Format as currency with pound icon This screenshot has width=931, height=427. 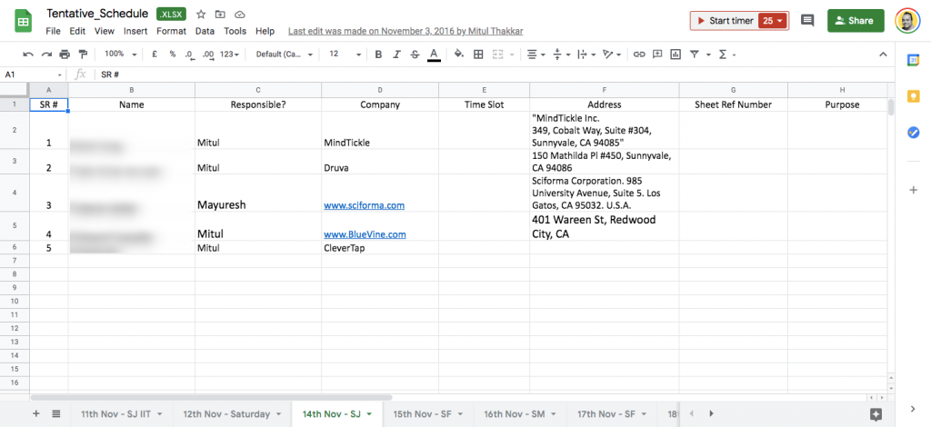tap(155, 54)
